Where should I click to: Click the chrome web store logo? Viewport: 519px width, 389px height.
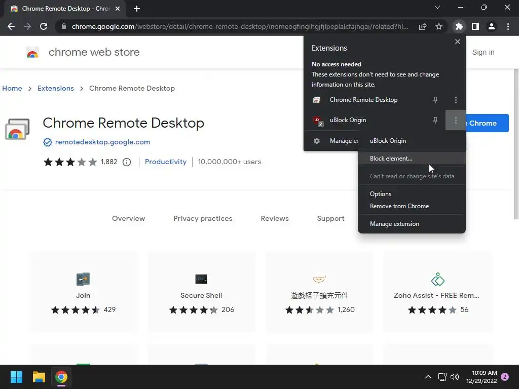click(32, 52)
